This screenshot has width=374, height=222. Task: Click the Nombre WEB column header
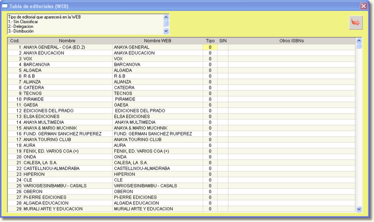157,40
